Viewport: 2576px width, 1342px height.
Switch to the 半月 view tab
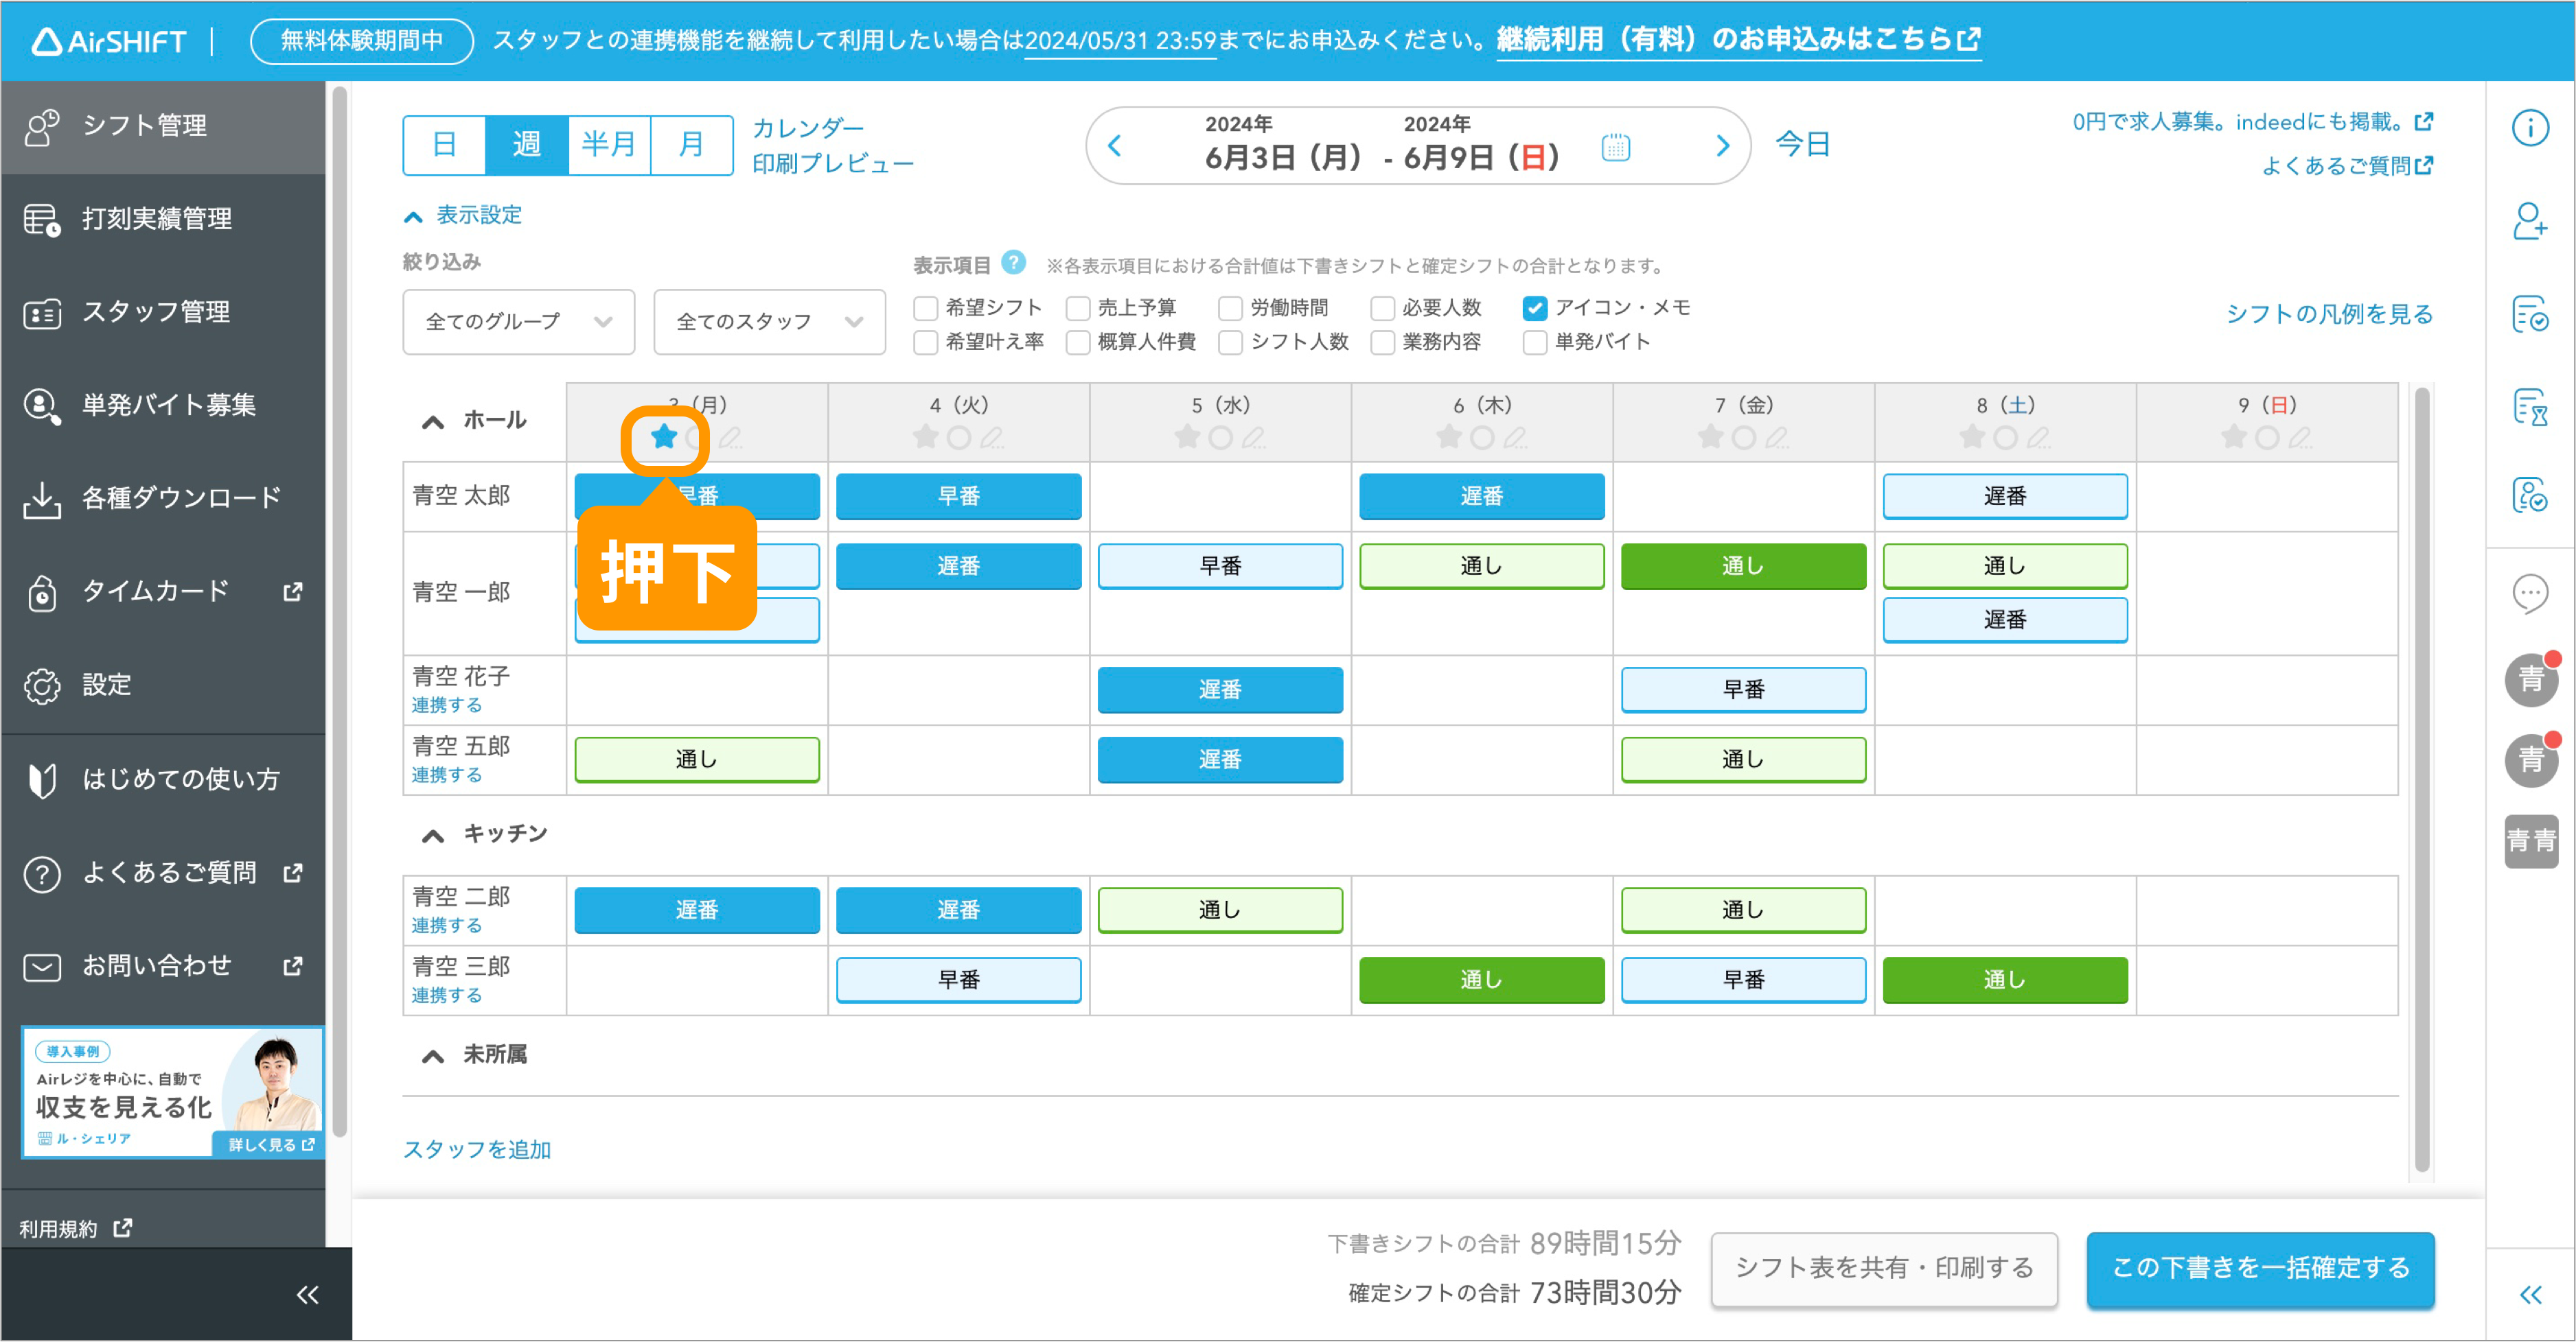pos(609,145)
